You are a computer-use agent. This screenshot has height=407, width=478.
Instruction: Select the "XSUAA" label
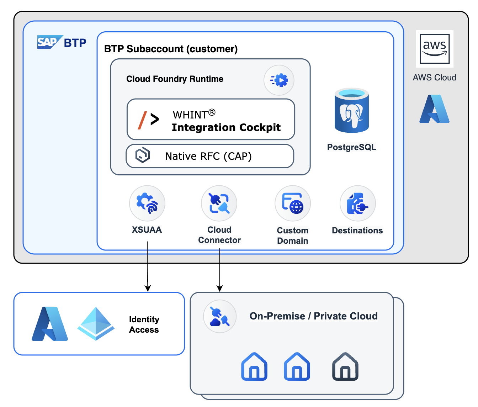(147, 230)
